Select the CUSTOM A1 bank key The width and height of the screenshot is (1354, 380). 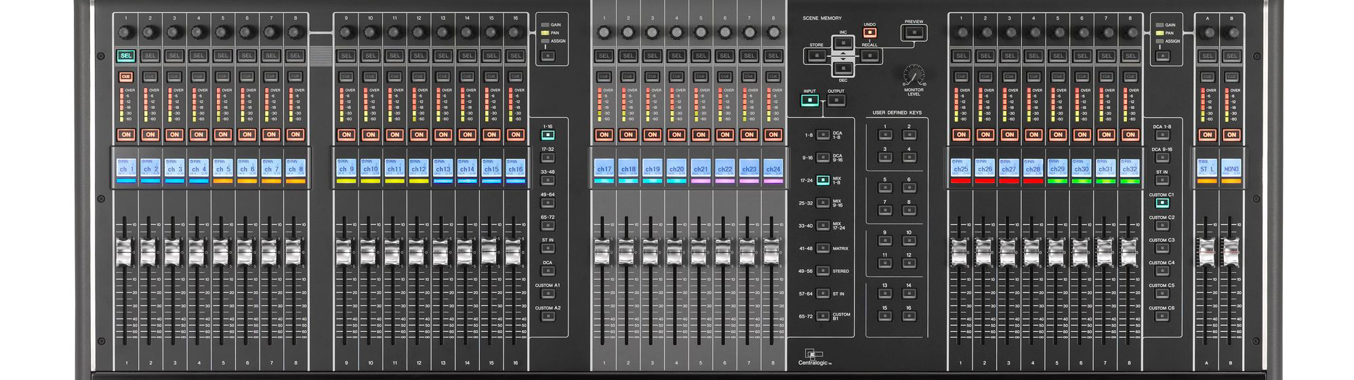point(548,294)
